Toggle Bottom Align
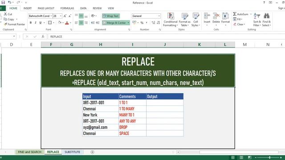This screenshot has height=160, width=285. 86,16
